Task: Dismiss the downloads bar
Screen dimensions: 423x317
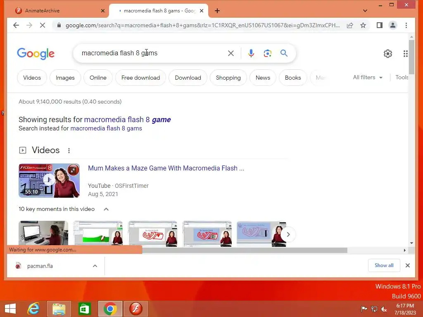Action: pyautogui.click(x=408, y=265)
